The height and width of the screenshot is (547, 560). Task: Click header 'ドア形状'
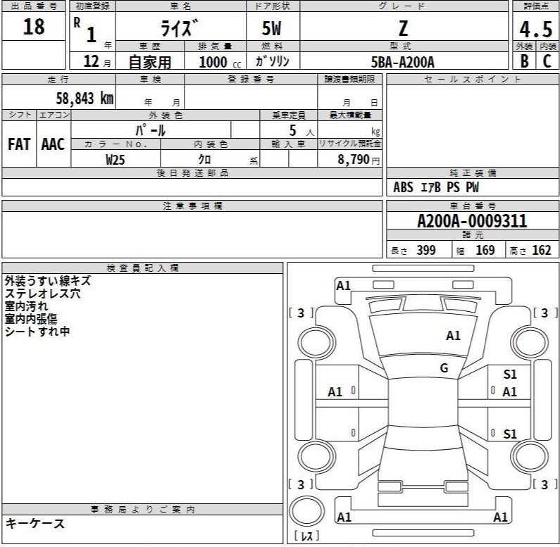coord(272,6)
